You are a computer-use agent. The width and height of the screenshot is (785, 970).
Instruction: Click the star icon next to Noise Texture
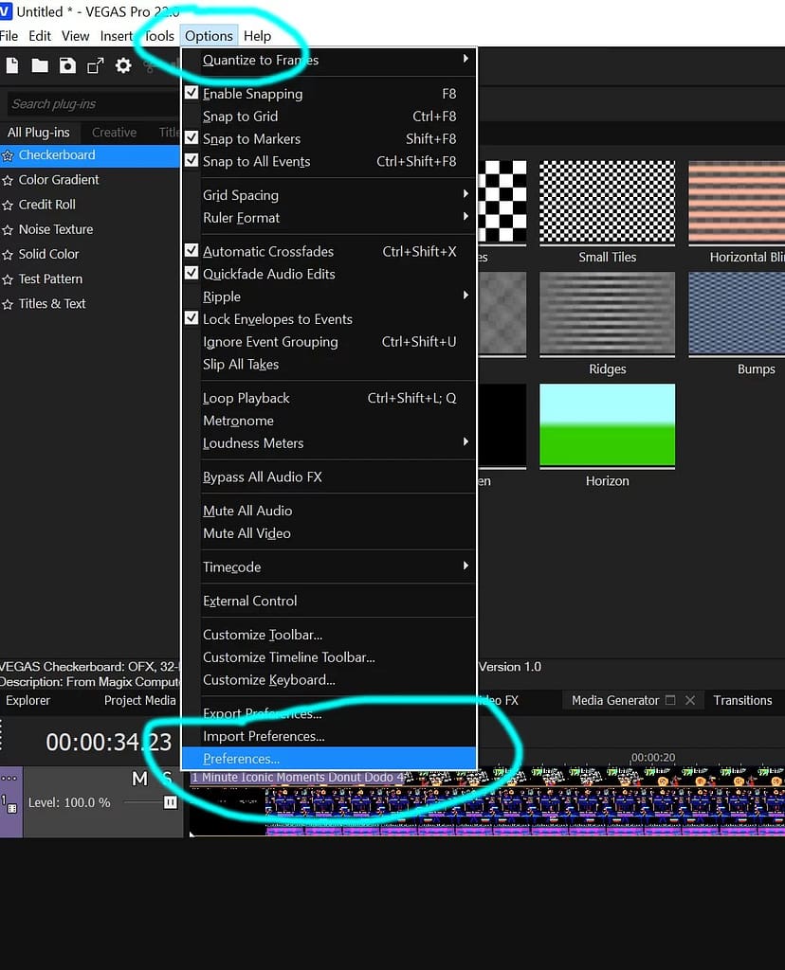point(8,230)
